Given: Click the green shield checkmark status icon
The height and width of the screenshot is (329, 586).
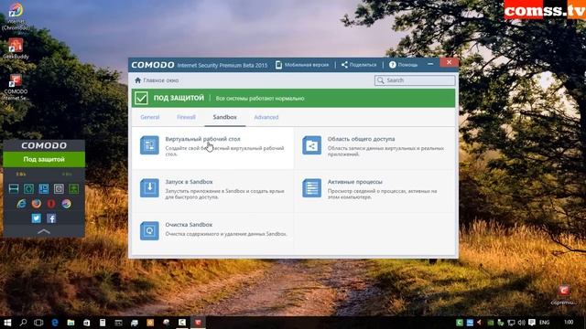Looking at the screenshot, I should 141,98.
